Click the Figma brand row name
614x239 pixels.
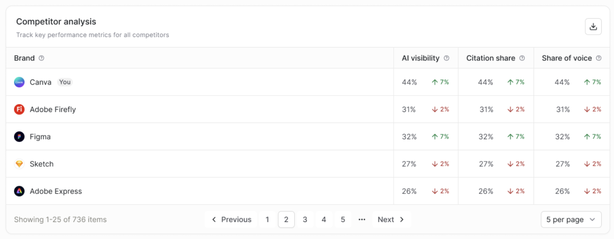(x=40, y=137)
